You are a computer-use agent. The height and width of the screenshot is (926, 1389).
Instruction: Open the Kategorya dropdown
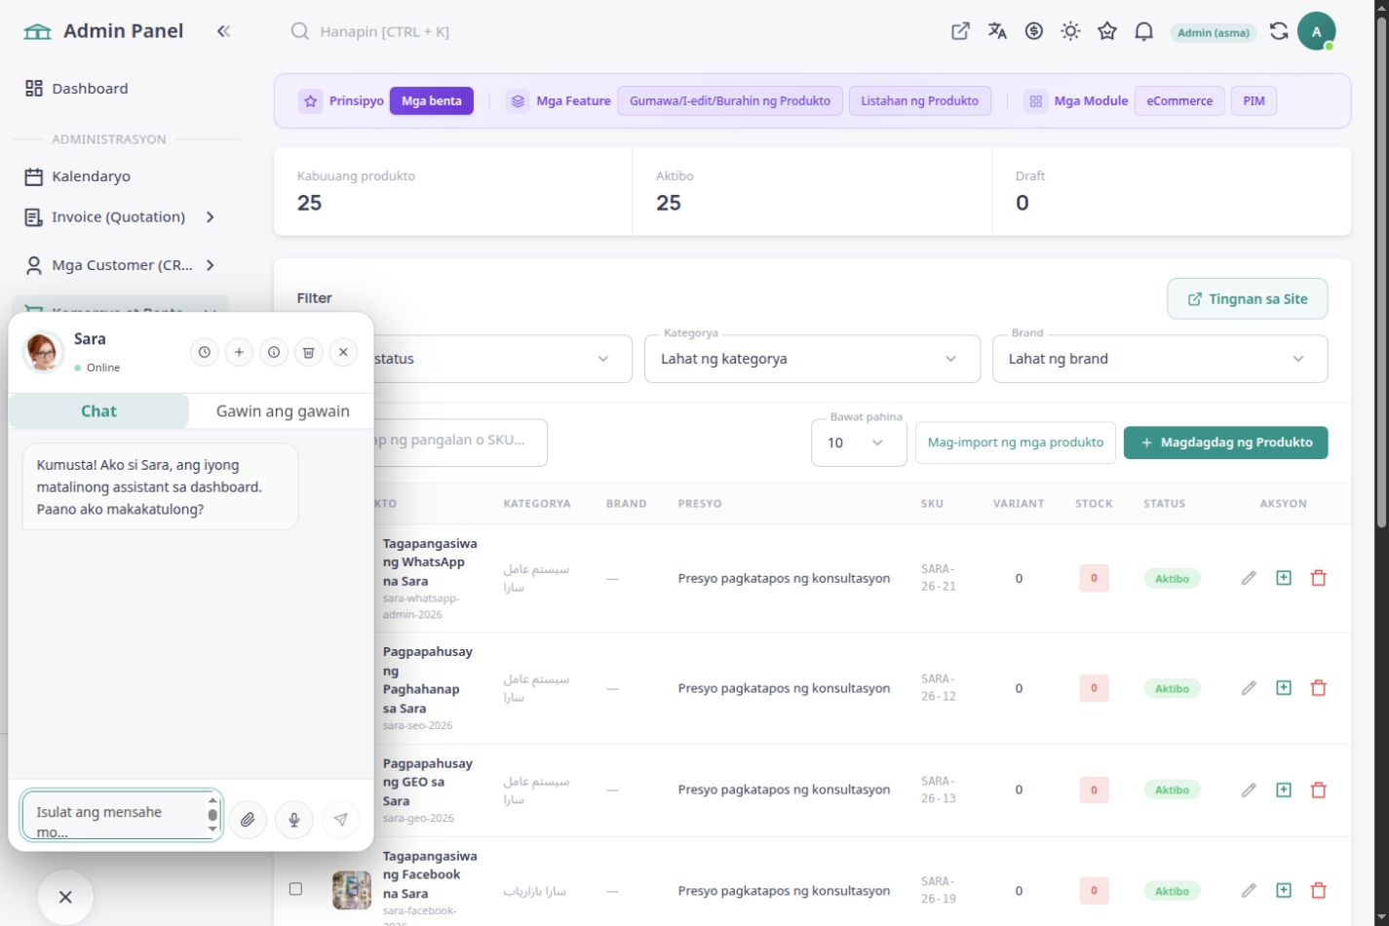point(812,359)
